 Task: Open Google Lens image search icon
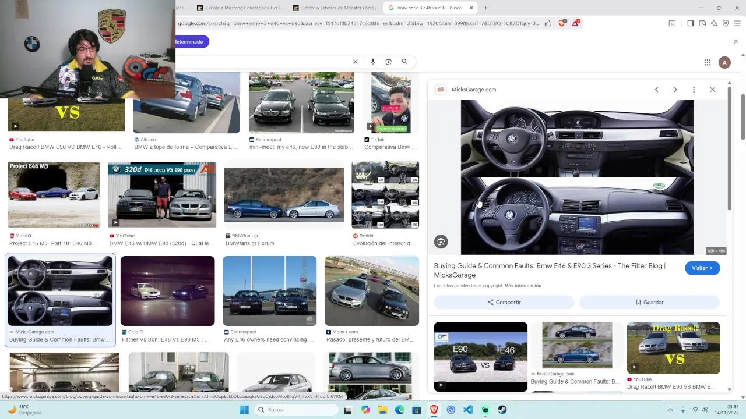[x=389, y=62]
